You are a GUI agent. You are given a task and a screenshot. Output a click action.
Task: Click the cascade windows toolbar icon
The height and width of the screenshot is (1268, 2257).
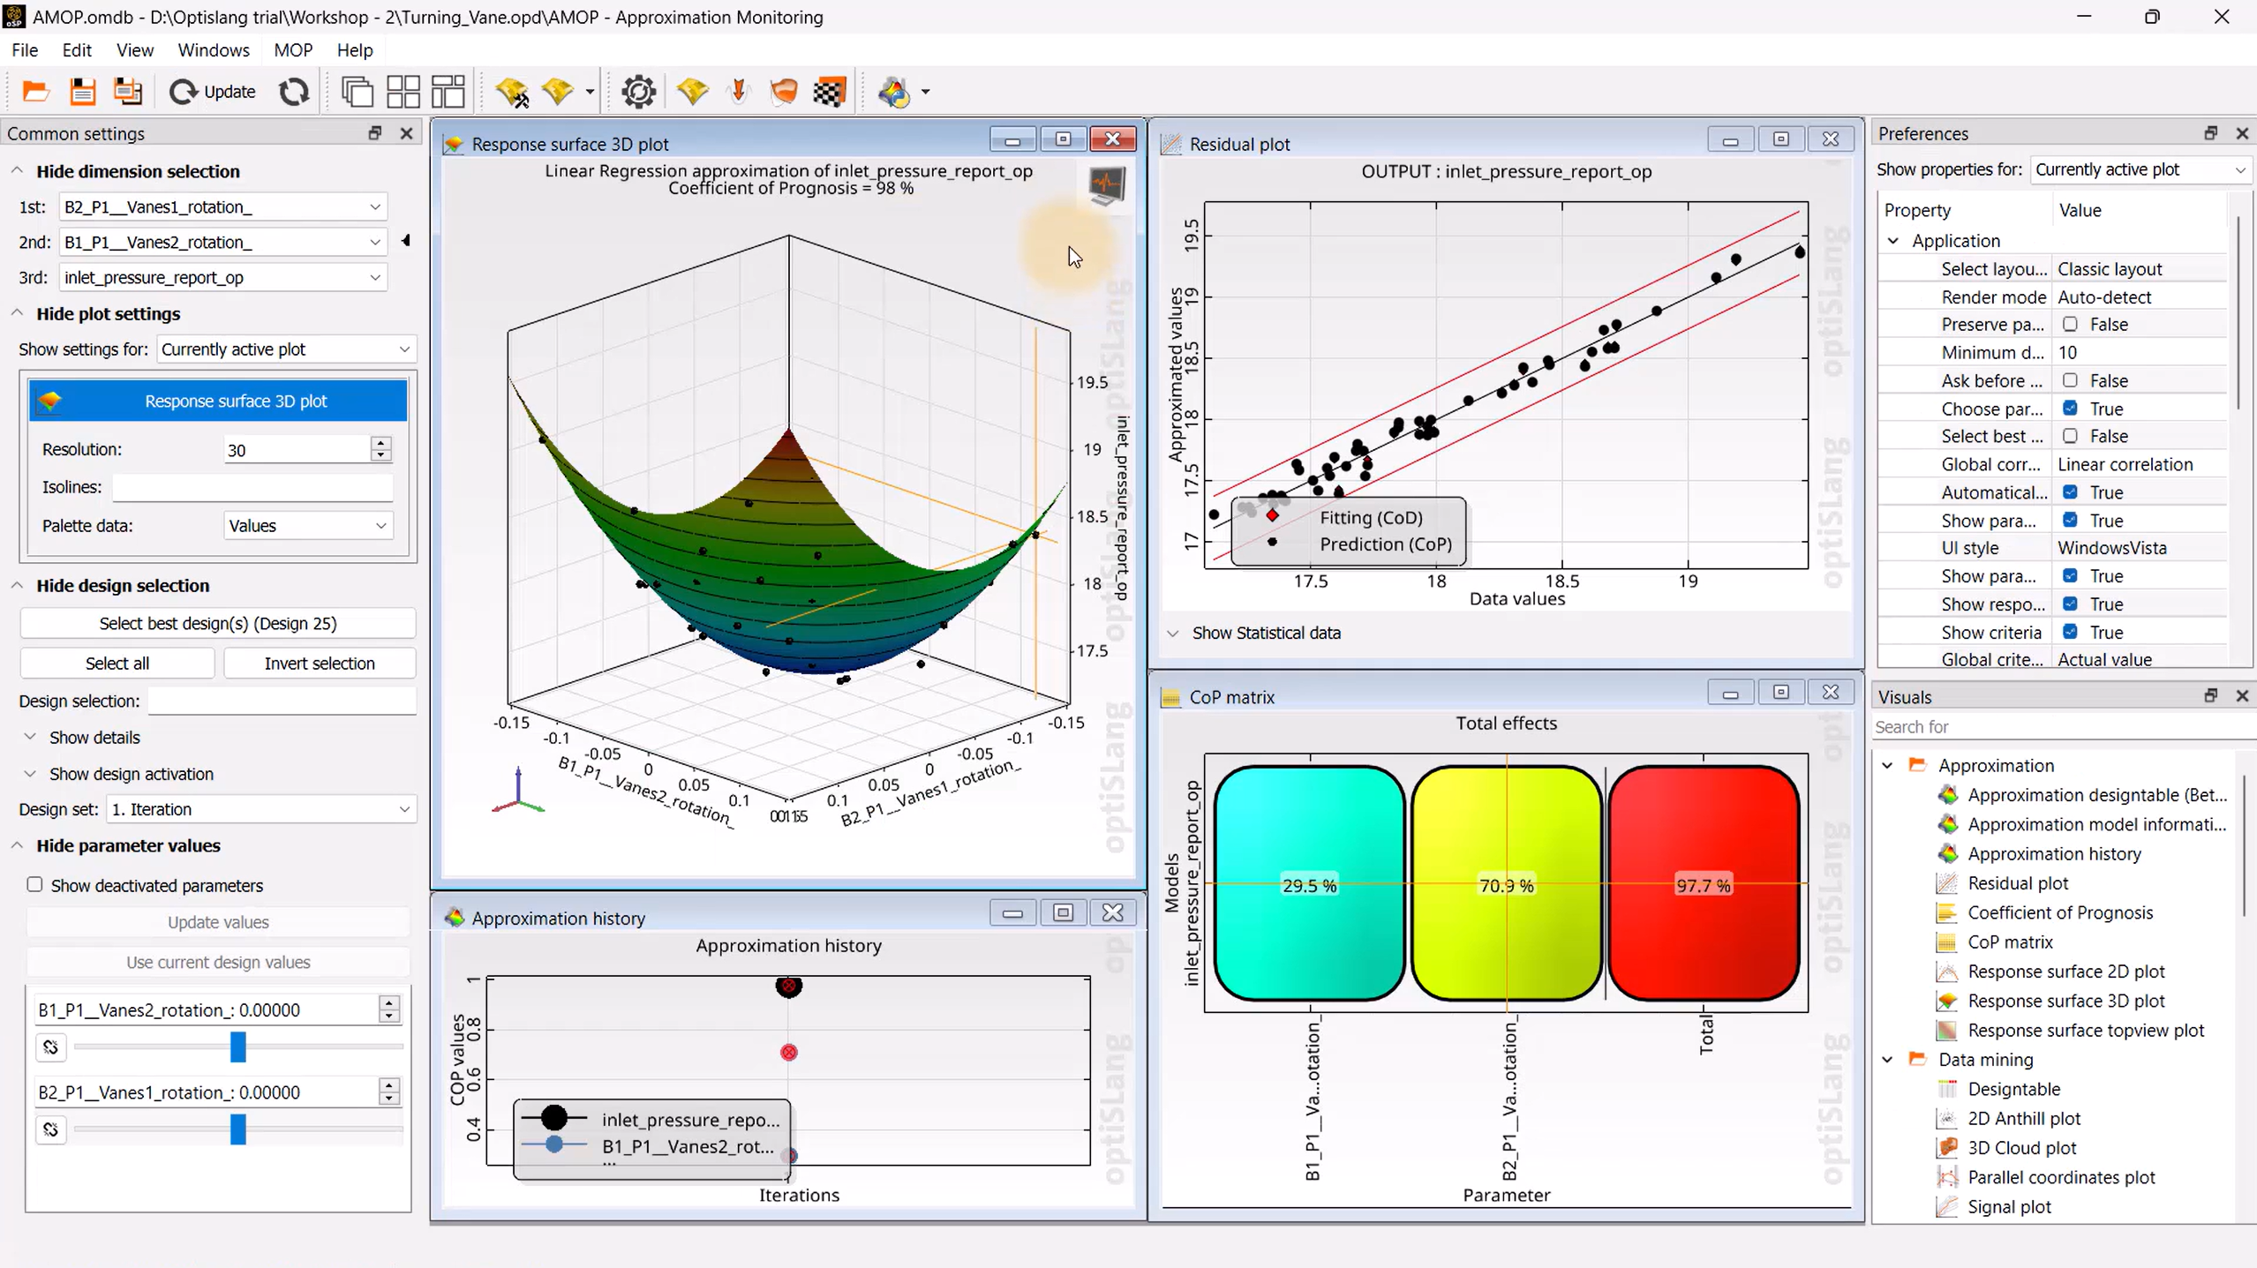[357, 92]
